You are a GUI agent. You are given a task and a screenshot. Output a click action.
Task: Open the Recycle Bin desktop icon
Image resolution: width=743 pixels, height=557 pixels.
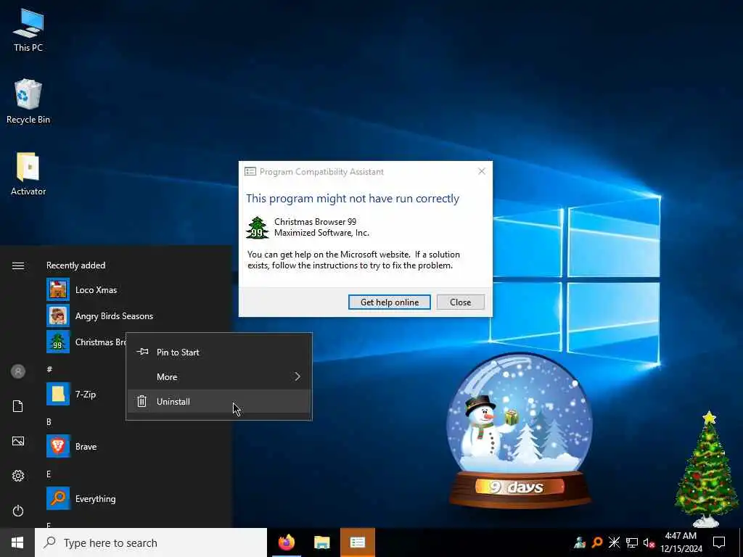(x=28, y=102)
